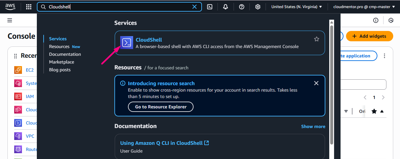Open the services grid menu icon
400x159 pixels.
29,7
